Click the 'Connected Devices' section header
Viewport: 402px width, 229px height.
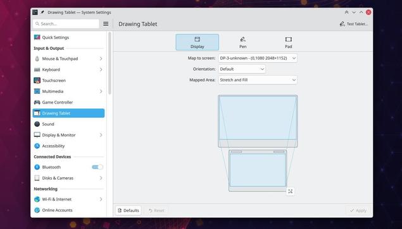coord(53,156)
